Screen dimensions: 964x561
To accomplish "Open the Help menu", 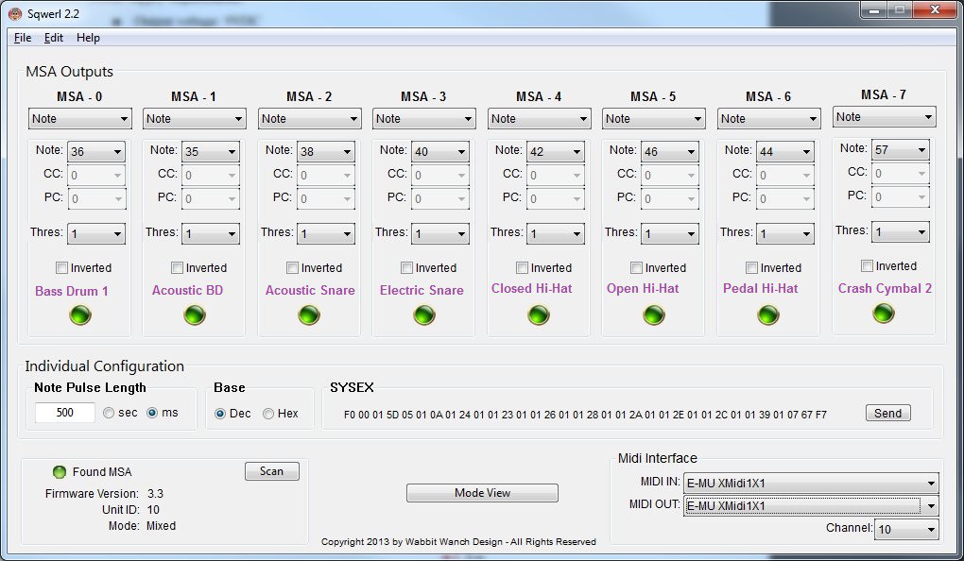I will click(x=88, y=38).
